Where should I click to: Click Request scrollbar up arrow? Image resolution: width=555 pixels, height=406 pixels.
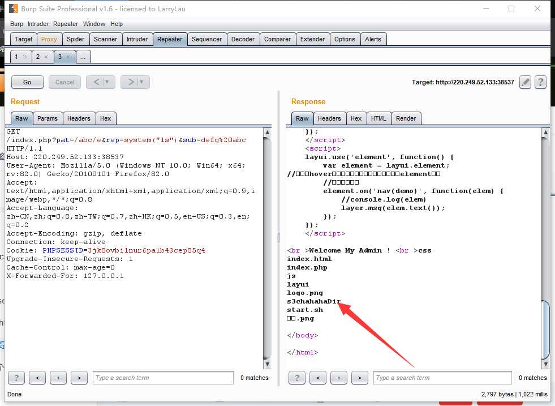(267, 132)
